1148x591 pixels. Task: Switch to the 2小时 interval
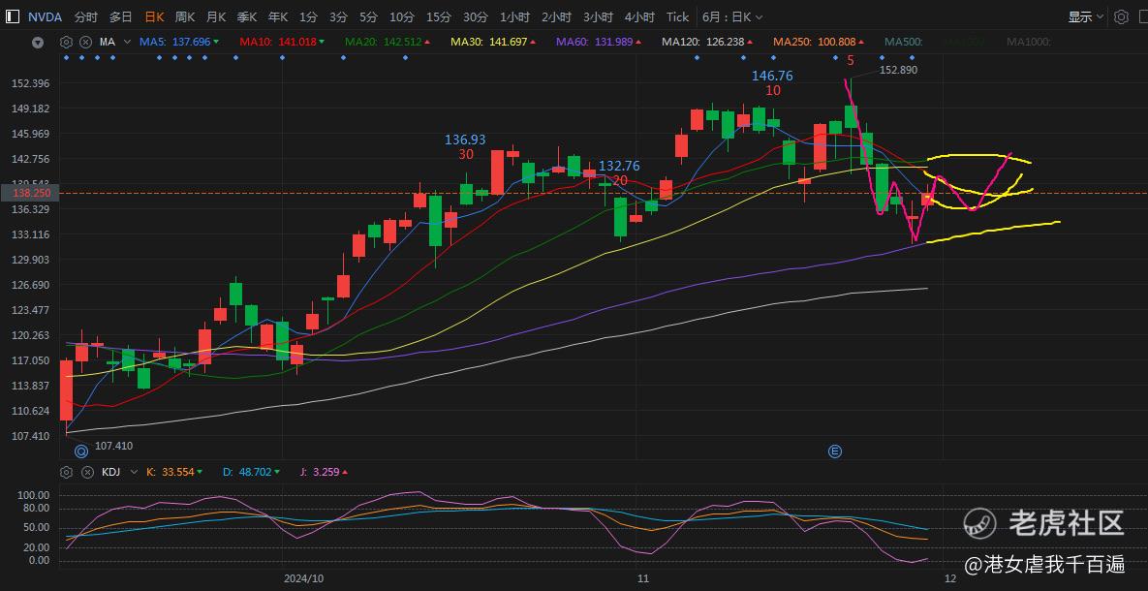557,16
